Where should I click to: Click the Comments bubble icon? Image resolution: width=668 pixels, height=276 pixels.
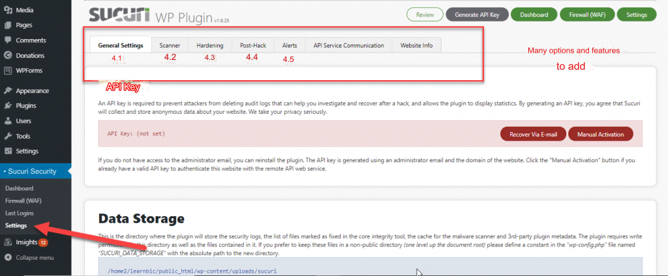tap(8, 40)
